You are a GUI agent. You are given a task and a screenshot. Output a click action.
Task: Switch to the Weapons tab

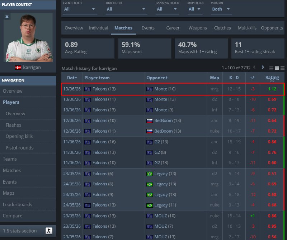[198, 28]
